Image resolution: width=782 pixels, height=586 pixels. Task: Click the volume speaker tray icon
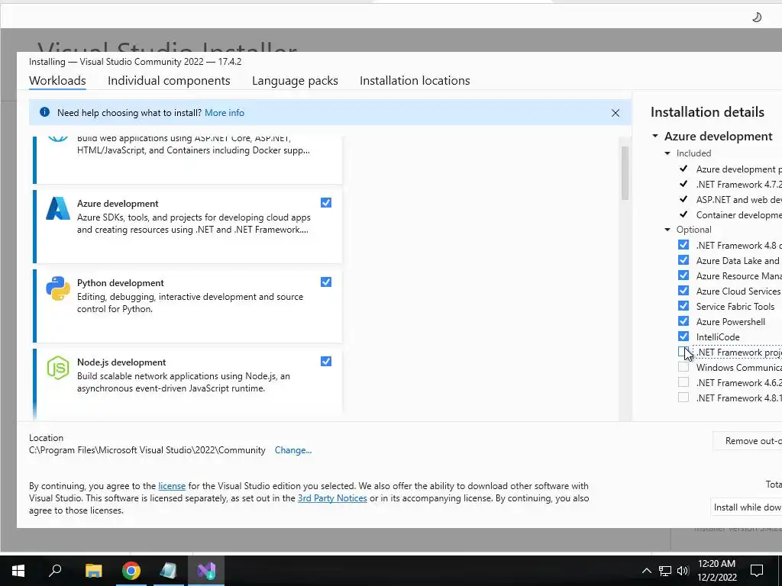point(683,571)
